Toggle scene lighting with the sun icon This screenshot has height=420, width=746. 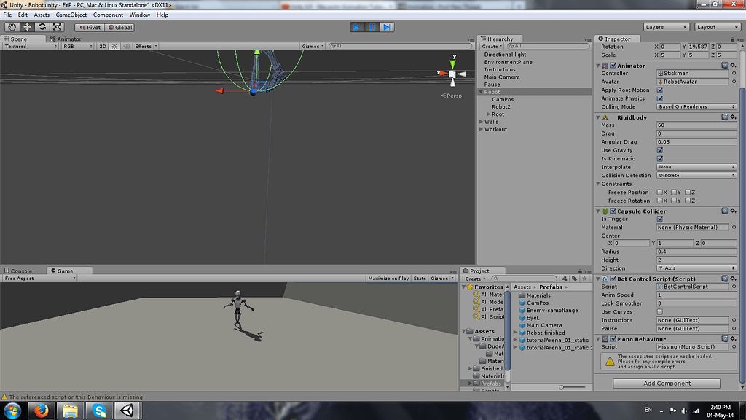(115, 45)
